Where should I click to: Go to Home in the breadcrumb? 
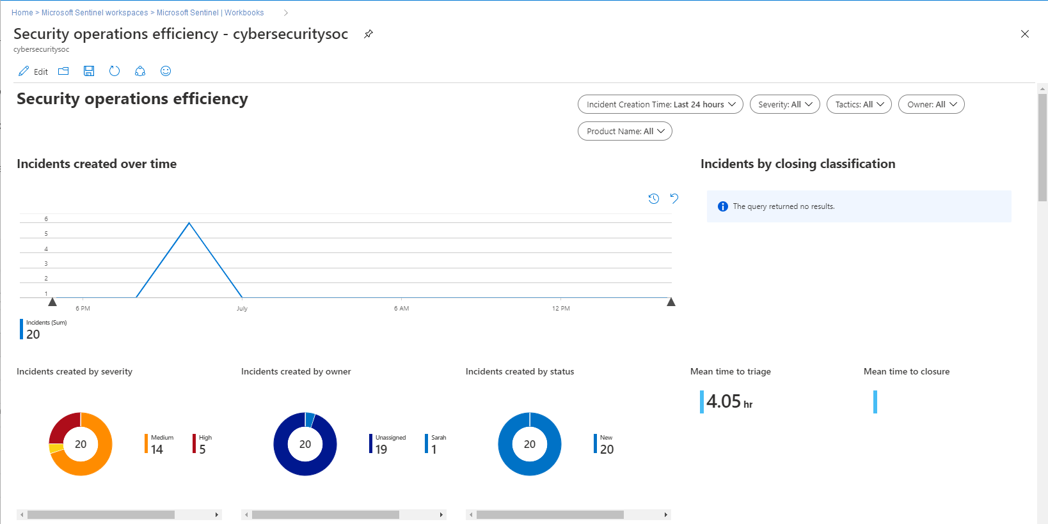22,13
